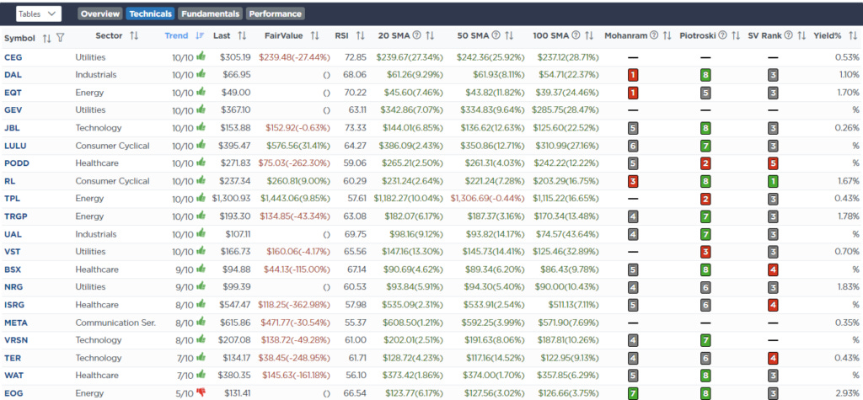This screenshot has width=863, height=400.
Task: Click the Sector column header
Action: [109, 35]
